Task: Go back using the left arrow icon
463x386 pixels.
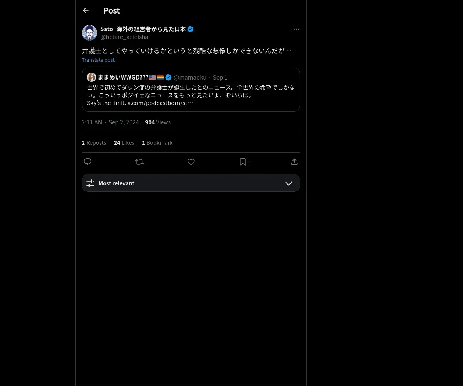Action: (x=86, y=10)
